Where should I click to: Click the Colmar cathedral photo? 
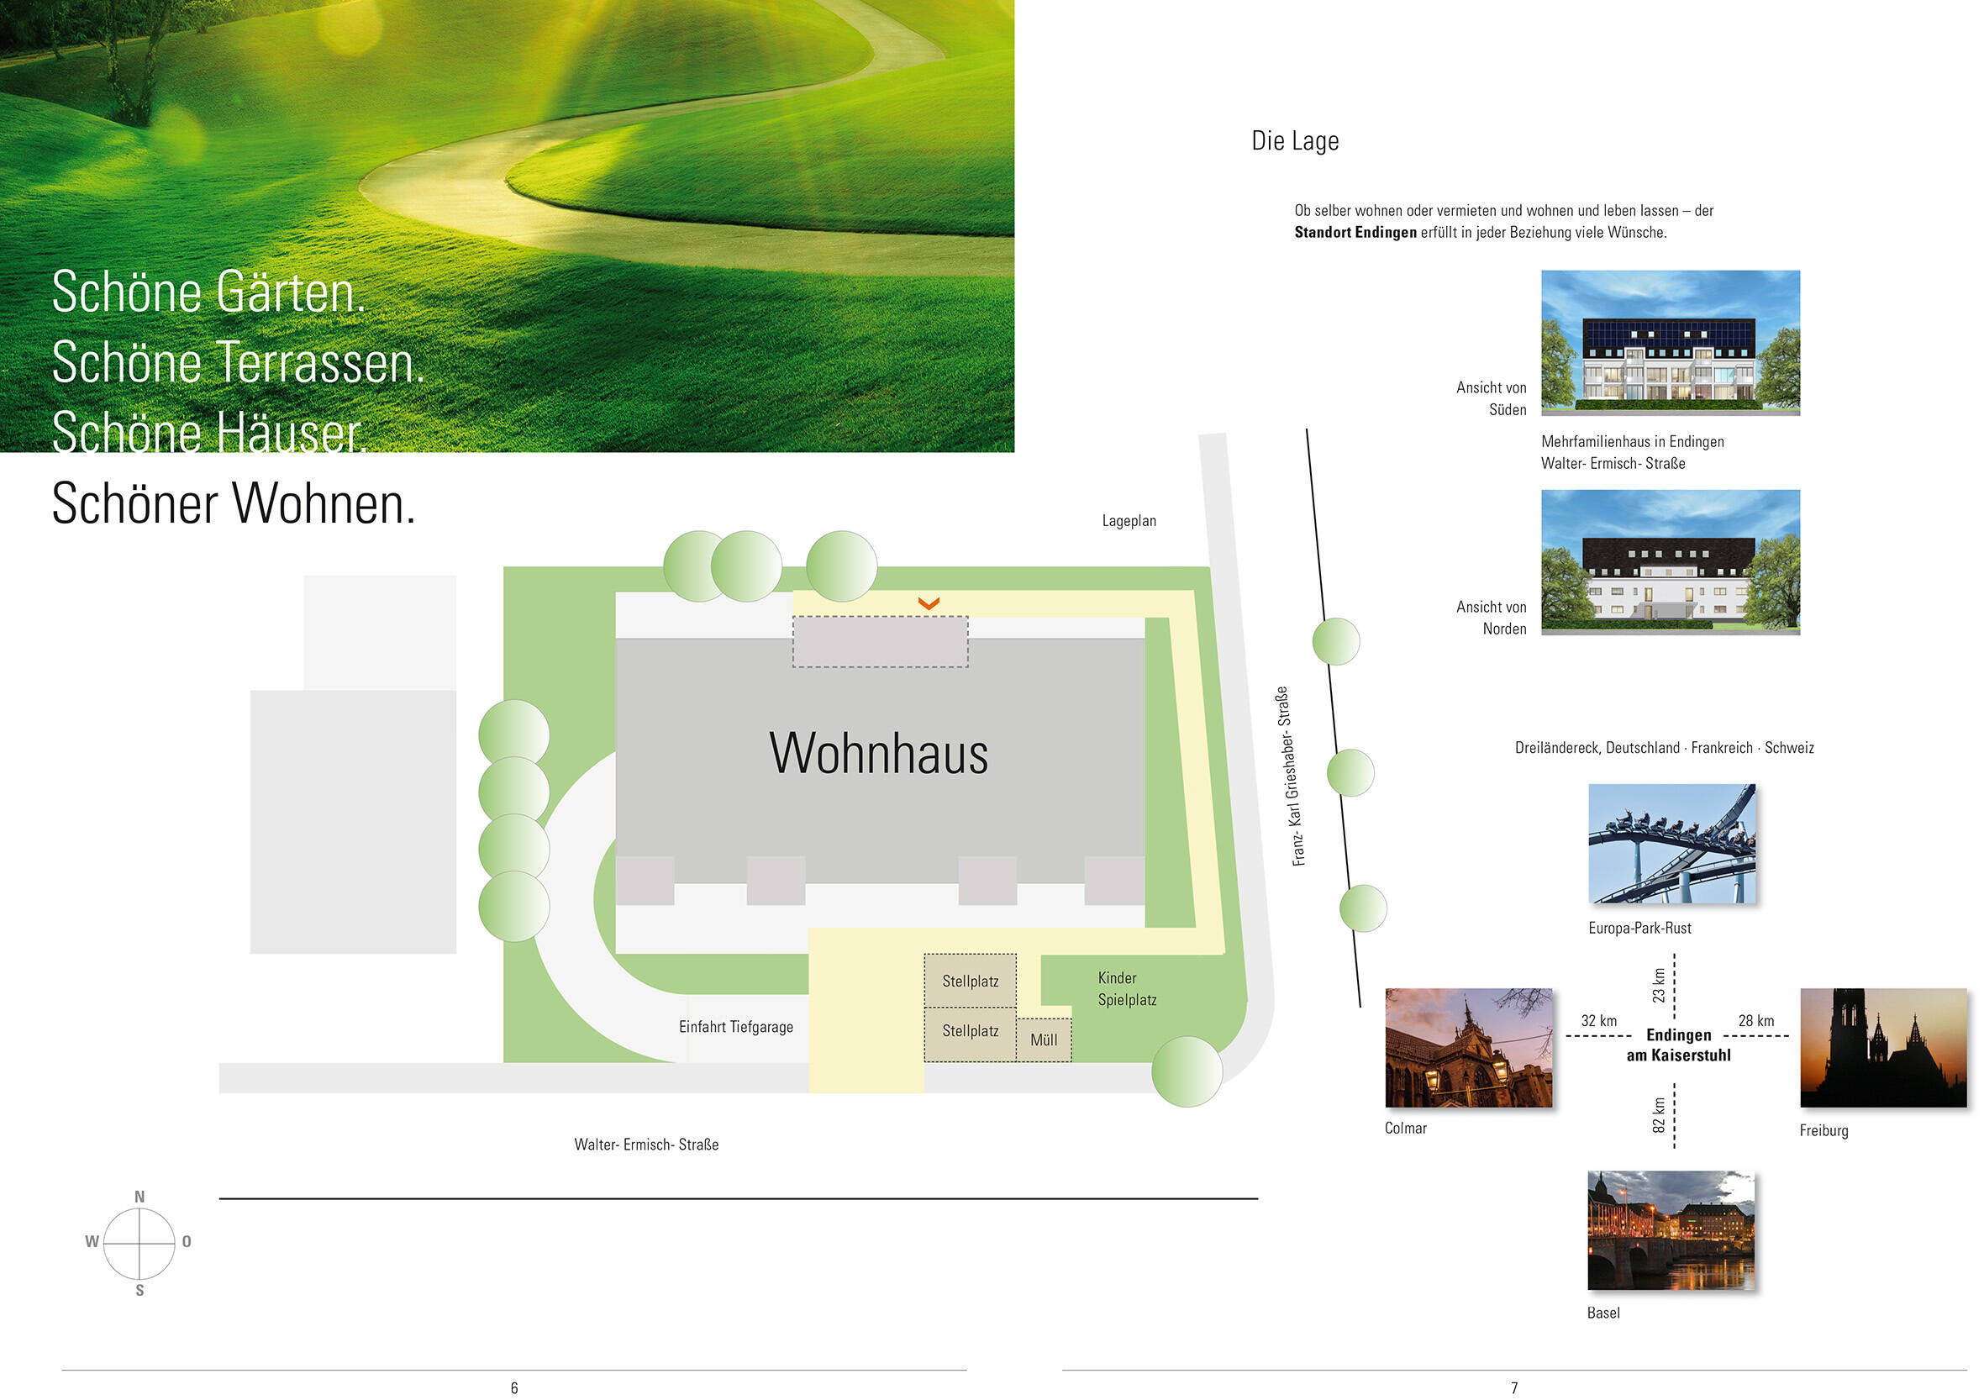click(x=1468, y=1047)
